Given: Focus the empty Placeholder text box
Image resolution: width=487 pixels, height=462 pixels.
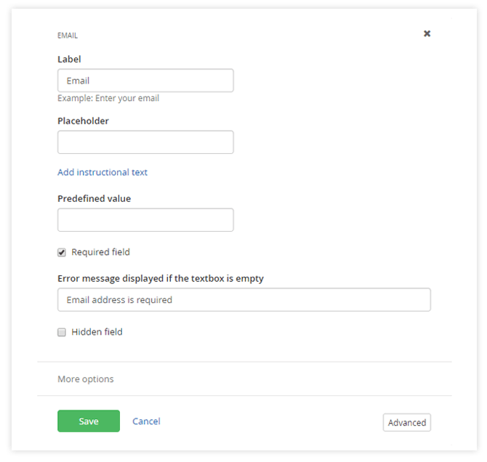Looking at the screenshot, I should click(145, 142).
